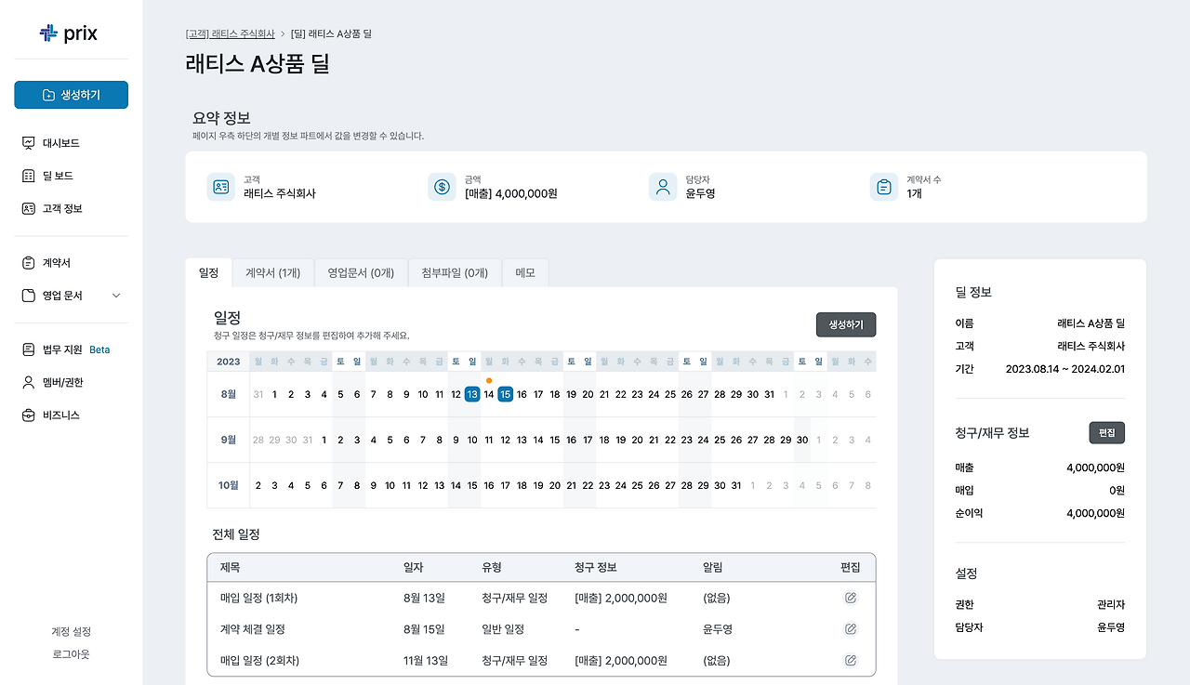The height and width of the screenshot is (685, 1190).
Task: Expand the 영업 문서 sidebar menu
Action: (x=115, y=295)
